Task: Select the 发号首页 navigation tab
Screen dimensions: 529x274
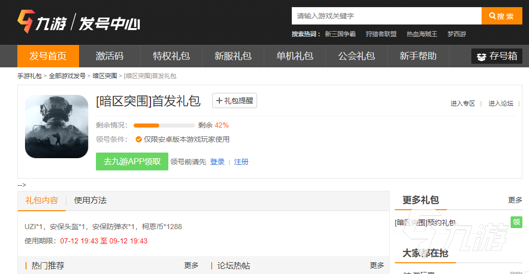Action: [48, 56]
